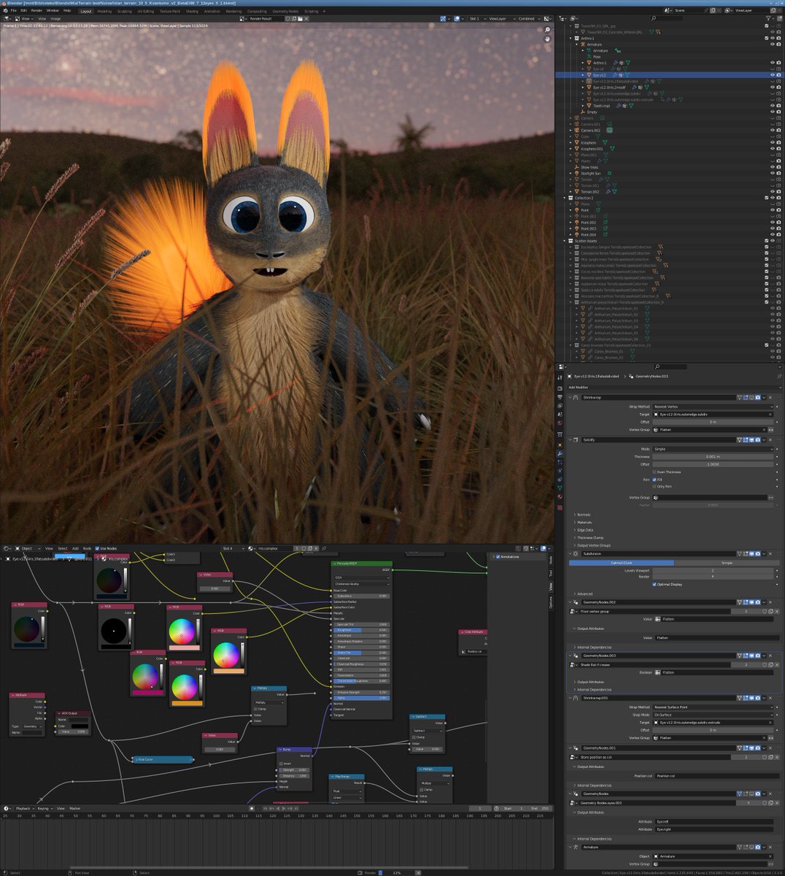This screenshot has height=876, width=785.
Task: Switch to the Shading workspace tab
Action: (x=192, y=11)
